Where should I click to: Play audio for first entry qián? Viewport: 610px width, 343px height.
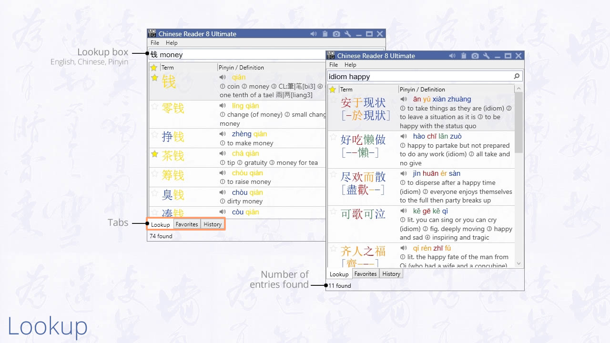coord(223,77)
